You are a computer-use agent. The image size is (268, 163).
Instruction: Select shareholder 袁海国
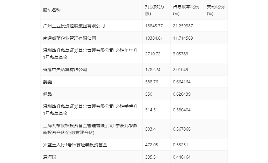50,157
